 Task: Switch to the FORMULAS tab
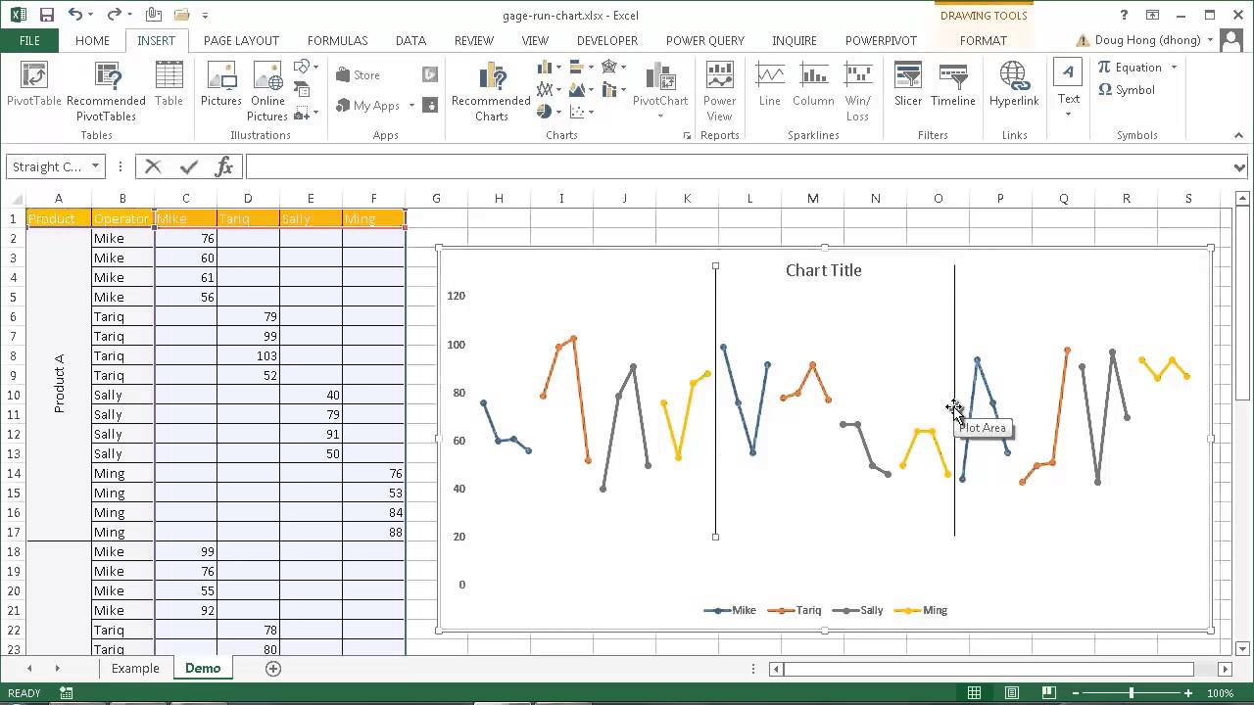[x=337, y=40]
